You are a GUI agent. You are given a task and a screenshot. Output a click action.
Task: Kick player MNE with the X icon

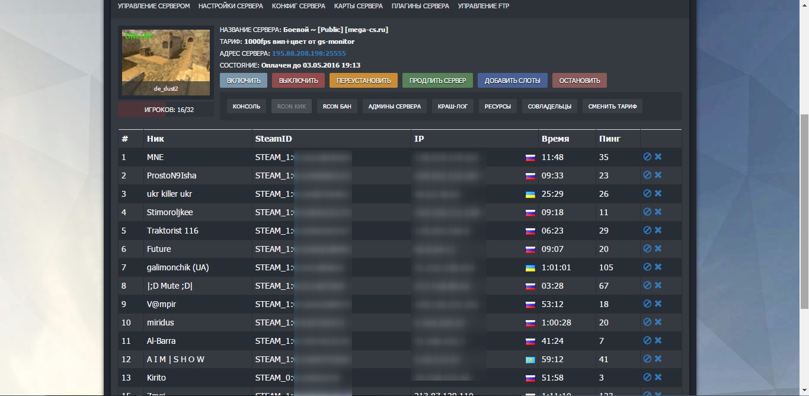658,157
